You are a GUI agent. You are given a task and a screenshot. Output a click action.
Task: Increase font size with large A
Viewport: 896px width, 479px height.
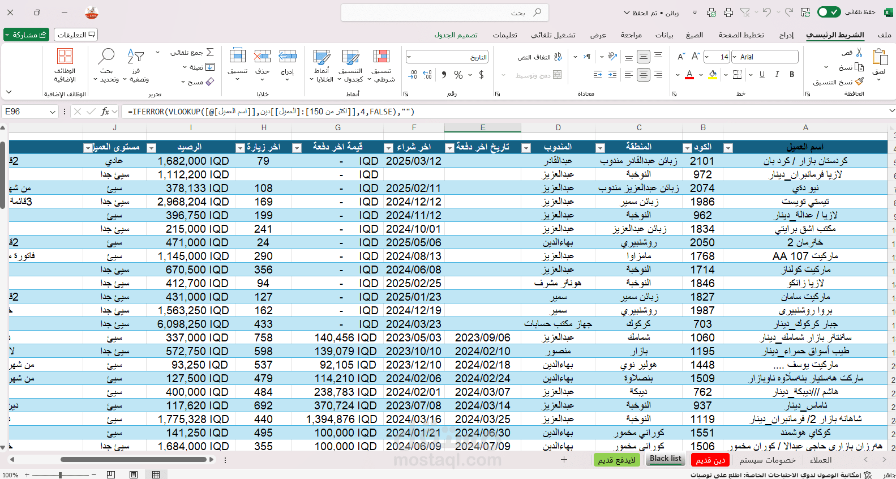695,57
